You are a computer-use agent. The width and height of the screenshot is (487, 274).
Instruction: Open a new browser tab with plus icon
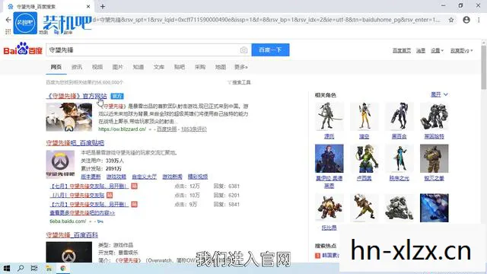pos(103,6)
